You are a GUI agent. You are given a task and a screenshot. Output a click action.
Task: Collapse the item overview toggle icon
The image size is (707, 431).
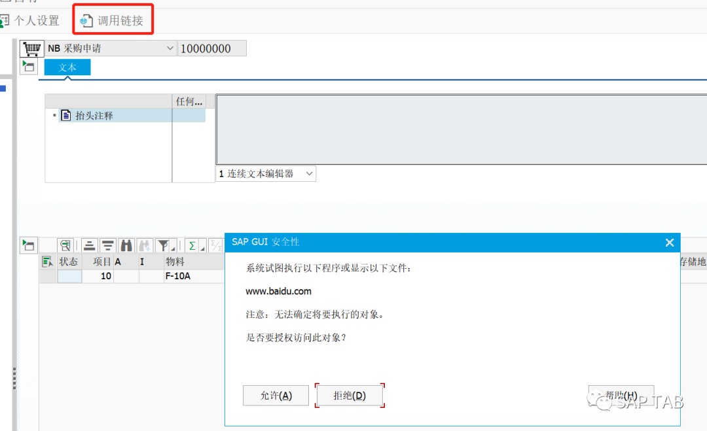pos(28,245)
